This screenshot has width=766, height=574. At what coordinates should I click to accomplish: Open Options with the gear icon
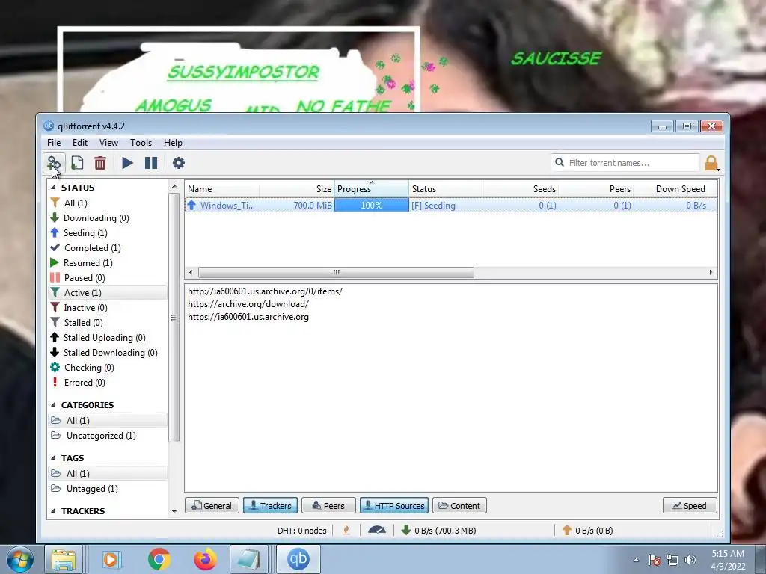pyautogui.click(x=179, y=163)
